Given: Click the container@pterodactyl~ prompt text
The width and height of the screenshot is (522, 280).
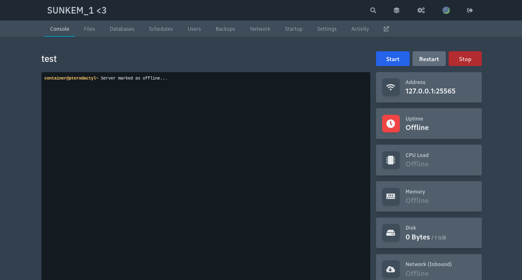Looking at the screenshot, I should 71,78.
